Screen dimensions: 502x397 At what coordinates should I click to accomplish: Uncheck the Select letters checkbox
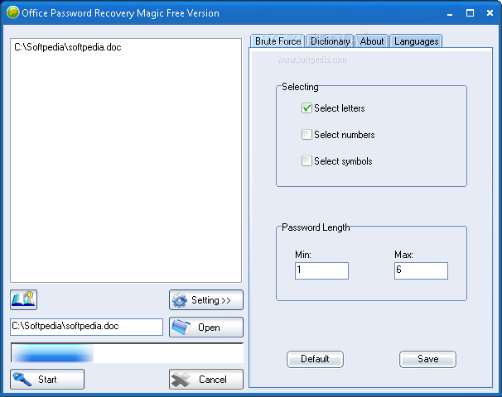click(x=307, y=108)
